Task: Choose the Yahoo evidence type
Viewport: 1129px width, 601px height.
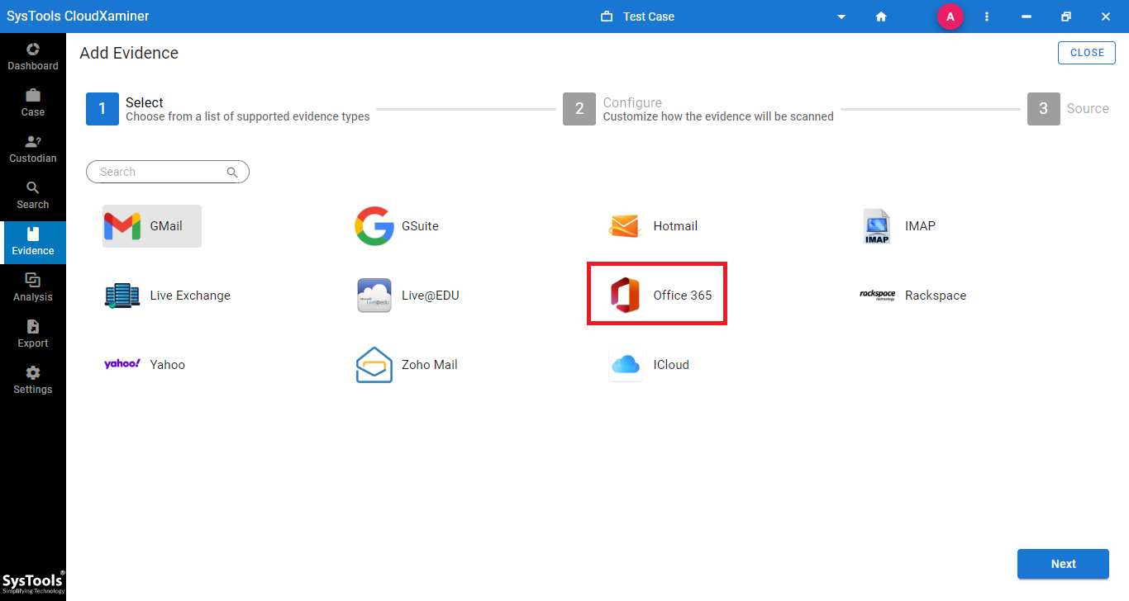Action: tap(145, 364)
